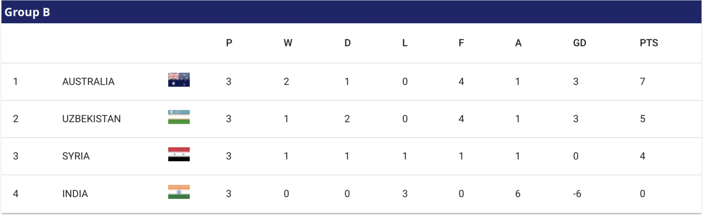
Task: Click the L column header
Action: point(405,43)
